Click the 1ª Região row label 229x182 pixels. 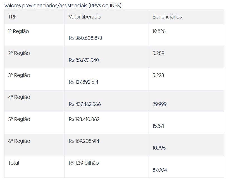pos(18,31)
